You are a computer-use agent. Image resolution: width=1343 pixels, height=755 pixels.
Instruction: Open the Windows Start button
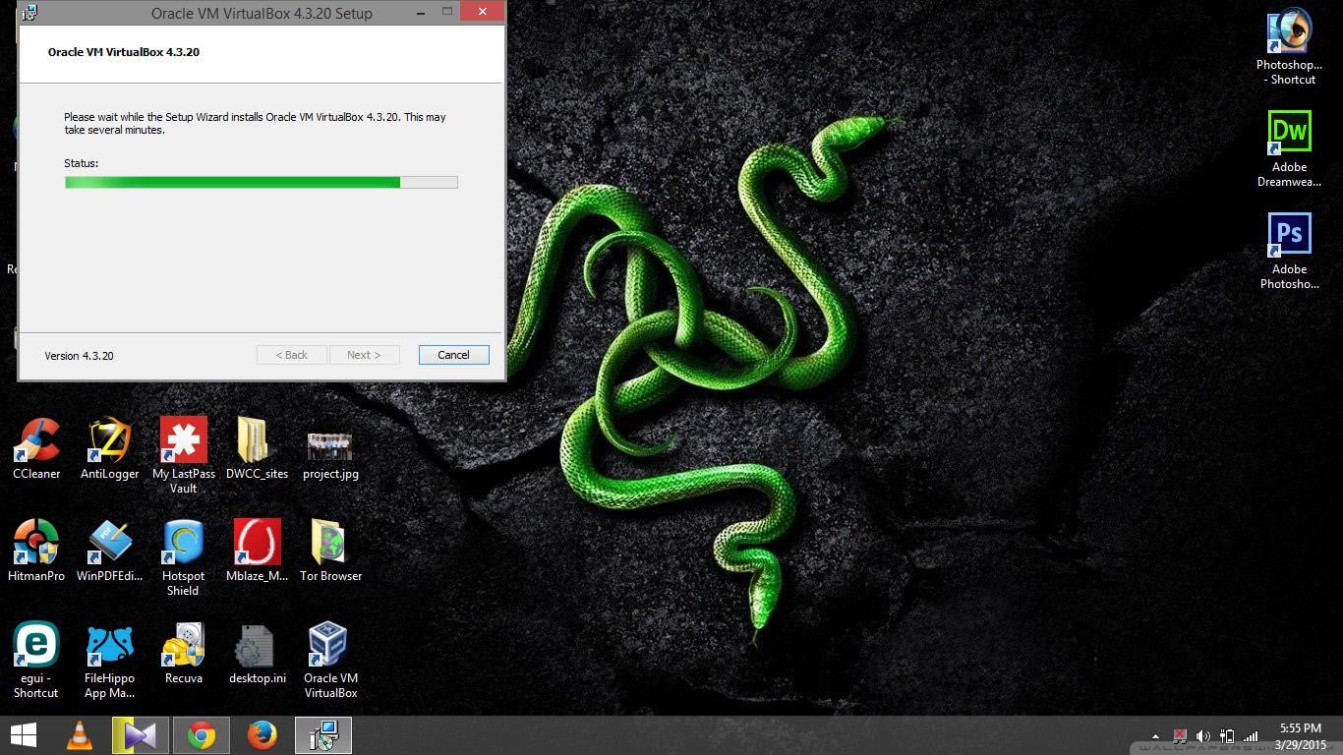point(24,735)
